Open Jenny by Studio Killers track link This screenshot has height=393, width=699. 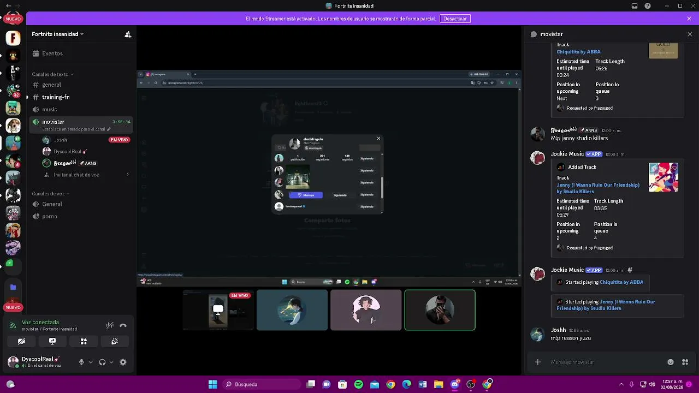click(x=598, y=188)
